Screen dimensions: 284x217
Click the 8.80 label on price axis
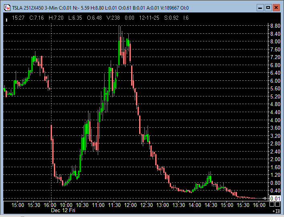pyautogui.click(x=275, y=26)
